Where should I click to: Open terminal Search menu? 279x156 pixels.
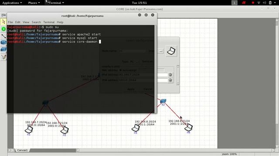[36, 22]
